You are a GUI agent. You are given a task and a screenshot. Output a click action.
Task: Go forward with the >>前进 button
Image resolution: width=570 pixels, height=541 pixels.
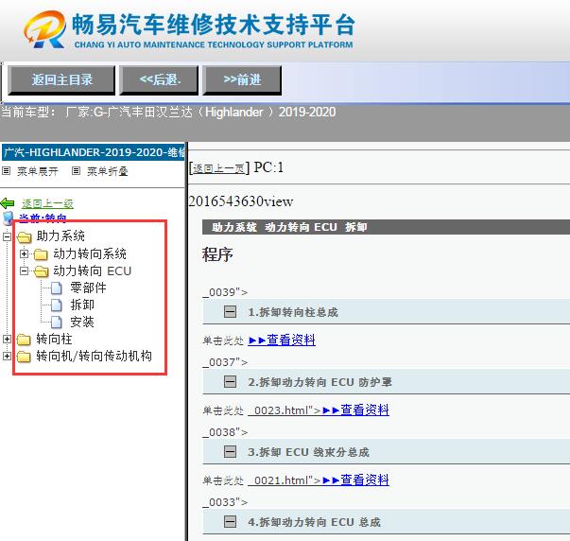[242, 80]
